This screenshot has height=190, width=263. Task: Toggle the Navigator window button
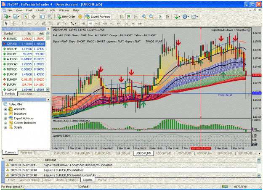point(43,16)
